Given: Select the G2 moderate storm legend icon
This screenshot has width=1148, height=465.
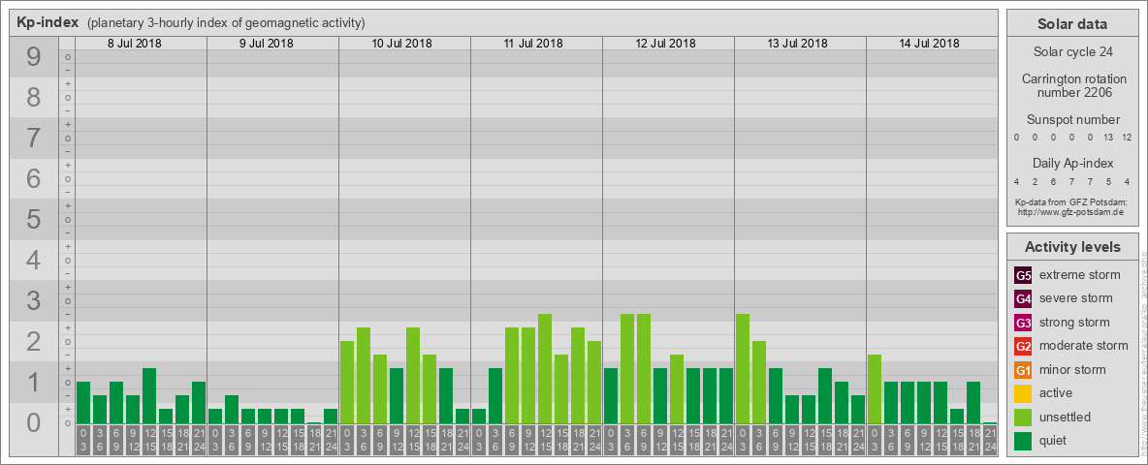Looking at the screenshot, I should coord(1023,346).
